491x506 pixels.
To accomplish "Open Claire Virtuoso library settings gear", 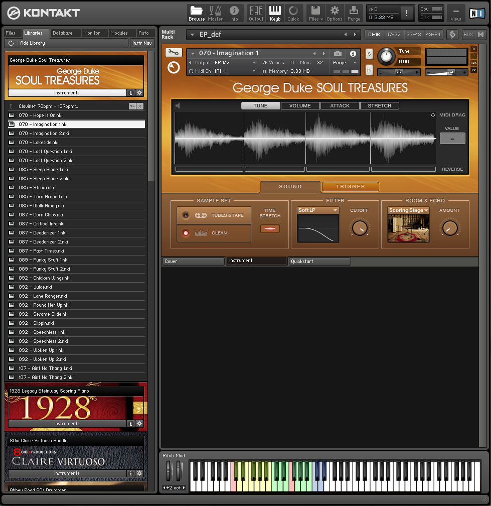I will tap(139, 473).
